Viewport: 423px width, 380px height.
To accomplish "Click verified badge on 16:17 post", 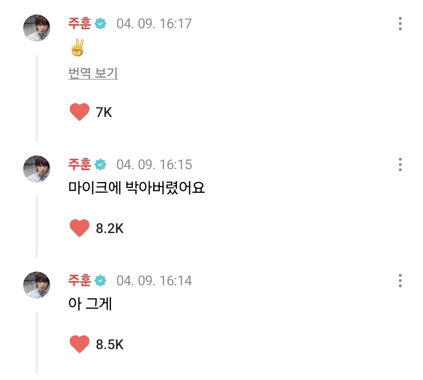I will click(x=101, y=24).
